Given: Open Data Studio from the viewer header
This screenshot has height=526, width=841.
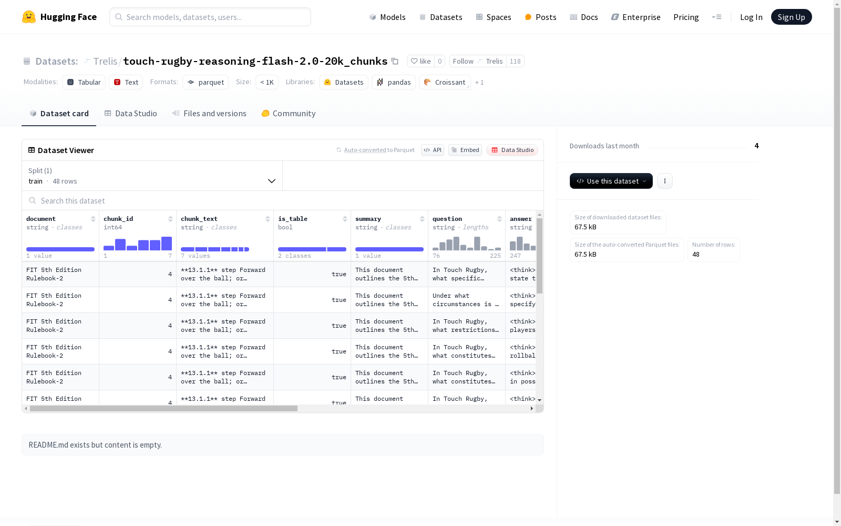Looking at the screenshot, I should pos(512,150).
